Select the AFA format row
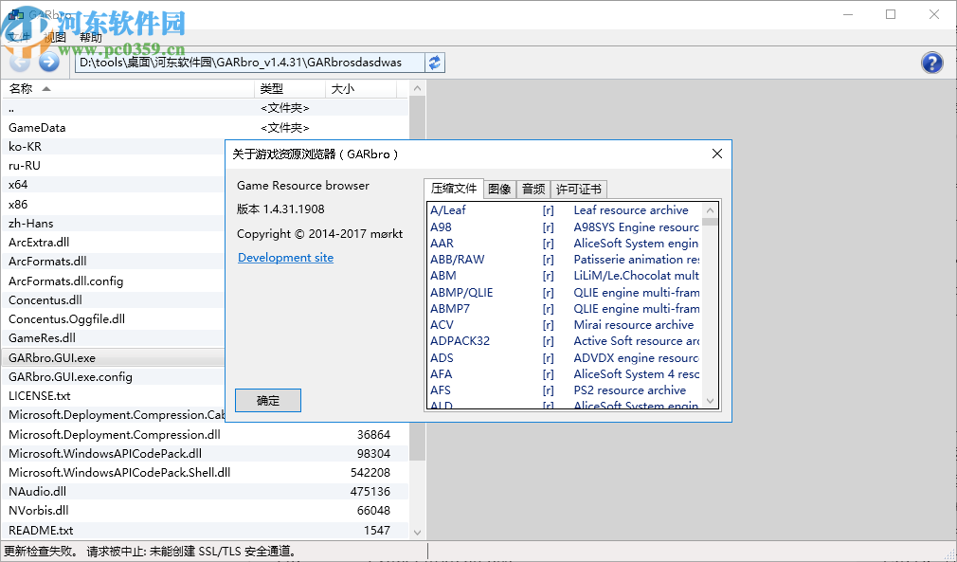This screenshot has width=957, height=562. pyautogui.click(x=565, y=373)
